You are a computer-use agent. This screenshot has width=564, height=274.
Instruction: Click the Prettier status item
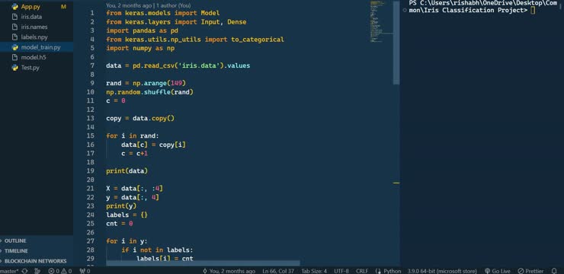(530, 271)
